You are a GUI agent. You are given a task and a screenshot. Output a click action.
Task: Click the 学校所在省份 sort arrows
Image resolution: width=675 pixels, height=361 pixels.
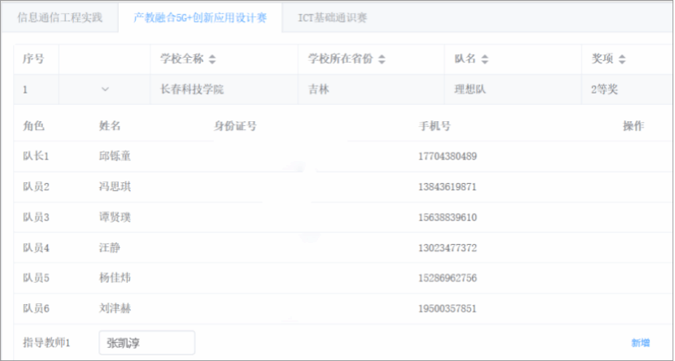[382, 59]
